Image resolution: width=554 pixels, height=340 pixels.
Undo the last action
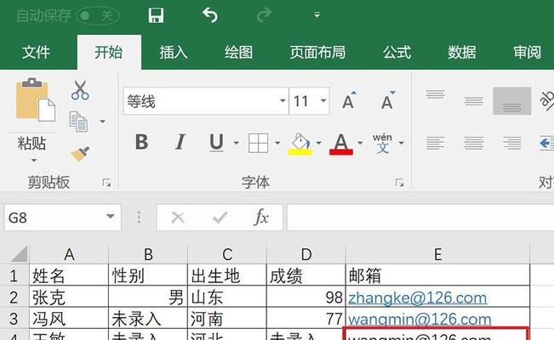click(210, 15)
